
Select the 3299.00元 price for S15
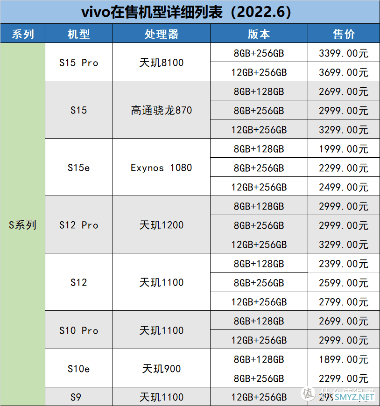(344, 129)
